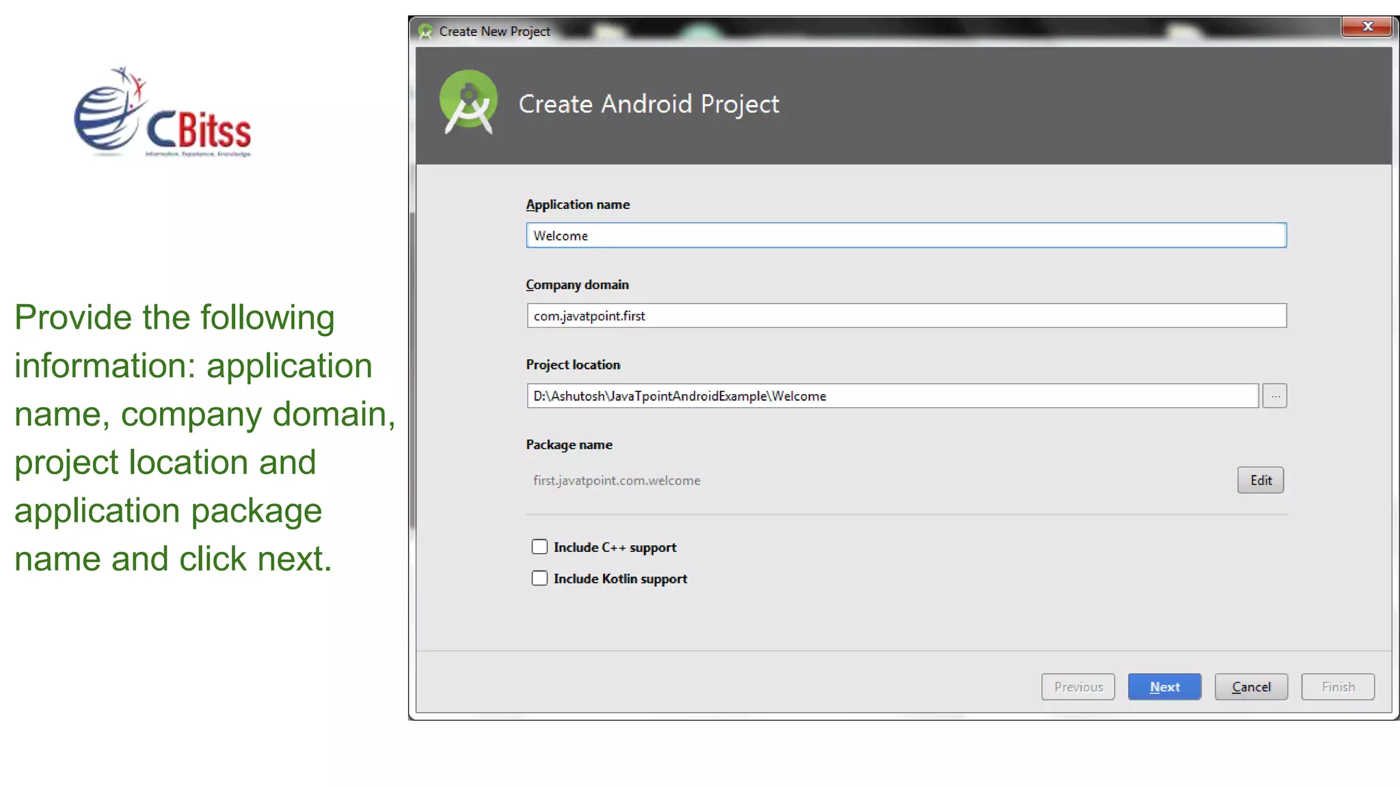Viewport: 1400px width, 787px height.
Task: Click the Create Android Project heading
Action: tap(649, 105)
